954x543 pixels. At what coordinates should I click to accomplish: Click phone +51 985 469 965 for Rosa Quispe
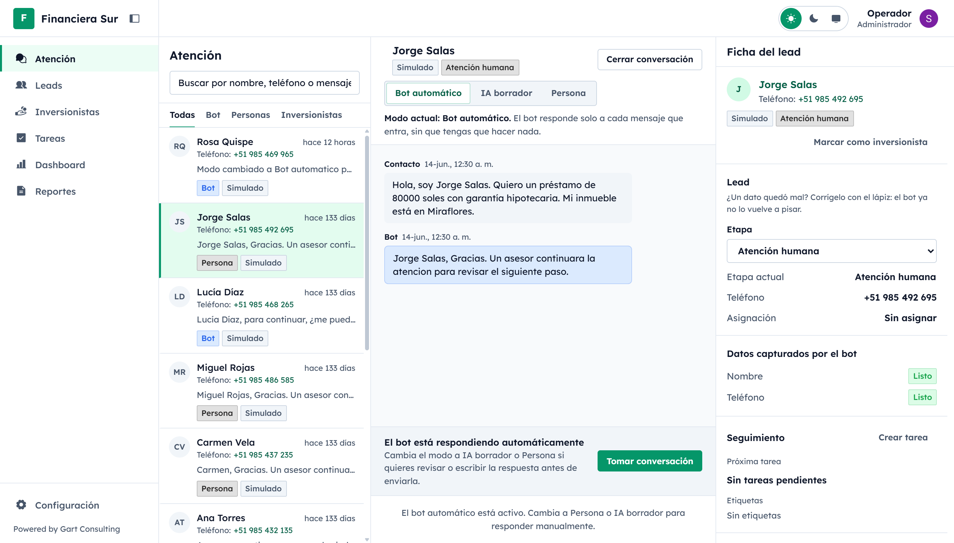(x=263, y=154)
